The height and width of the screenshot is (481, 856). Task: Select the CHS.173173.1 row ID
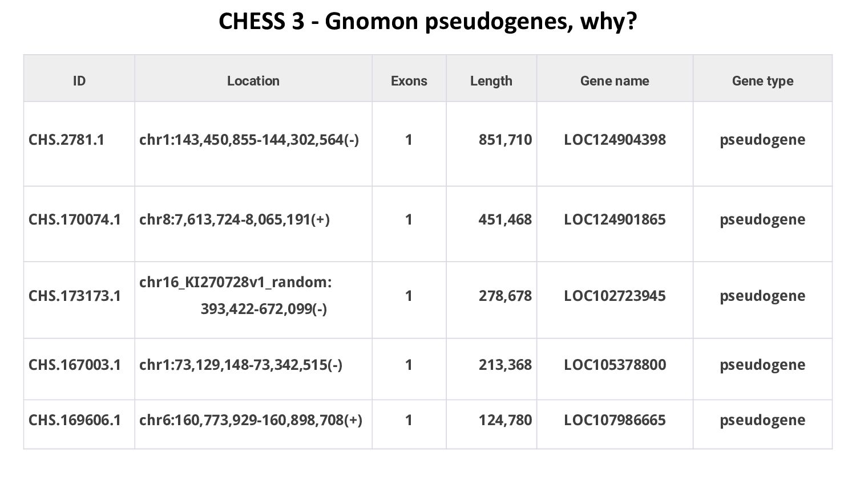coord(75,296)
